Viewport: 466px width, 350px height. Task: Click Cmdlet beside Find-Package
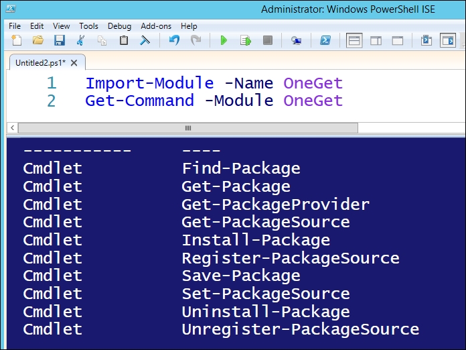(53, 168)
